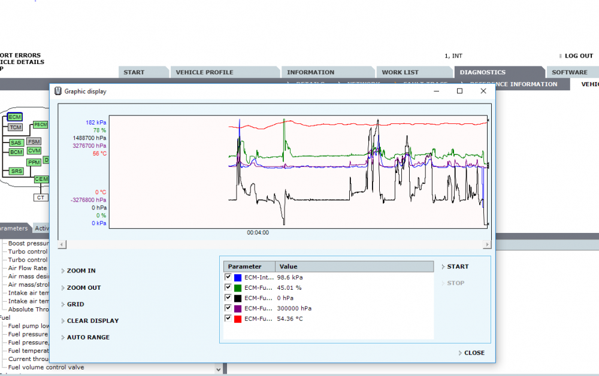Uncheck the blue ECM-Int kPa parameter
The width and height of the screenshot is (599, 376).
[x=228, y=277]
